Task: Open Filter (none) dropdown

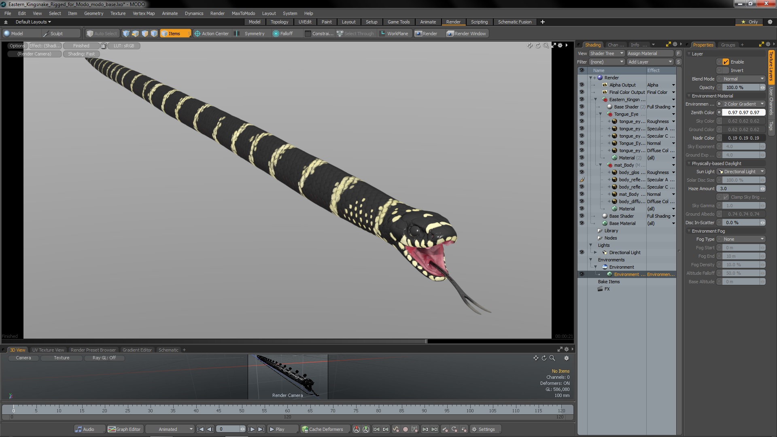Action: (x=607, y=62)
